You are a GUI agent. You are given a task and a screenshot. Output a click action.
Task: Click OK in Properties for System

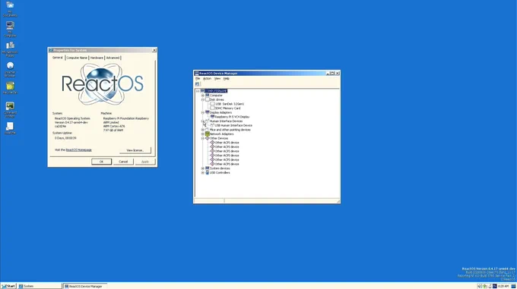pos(101,162)
